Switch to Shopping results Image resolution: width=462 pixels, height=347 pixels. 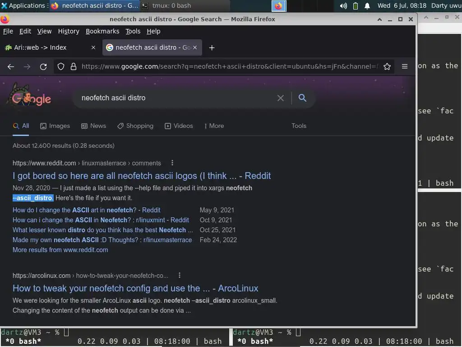(x=135, y=126)
